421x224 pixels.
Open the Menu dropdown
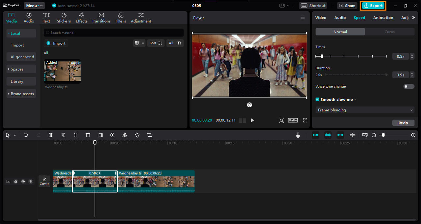[34, 6]
